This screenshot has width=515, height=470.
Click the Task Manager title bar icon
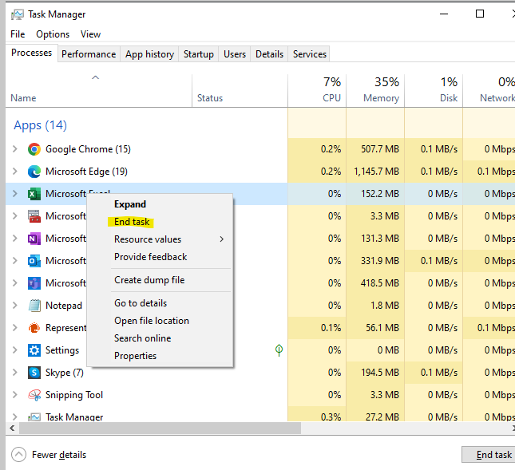(17, 14)
